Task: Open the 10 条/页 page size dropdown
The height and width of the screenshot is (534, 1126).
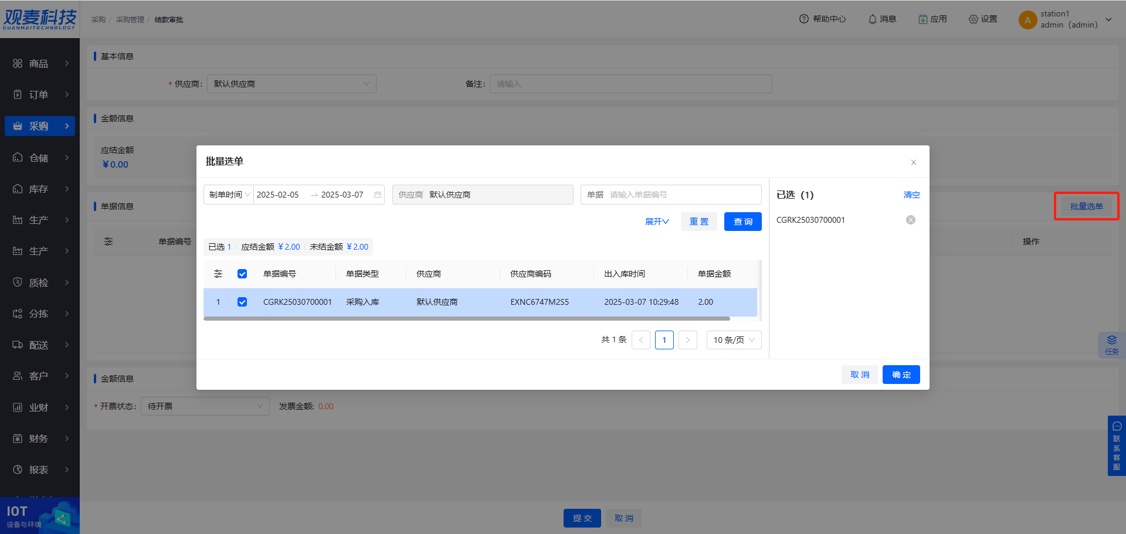Action: pyautogui.click(x=734, y=340)
